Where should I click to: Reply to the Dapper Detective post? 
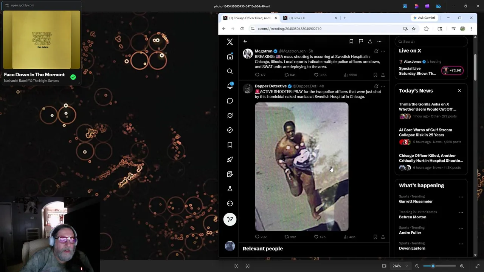pyautogui.click(x=258, y=237)
